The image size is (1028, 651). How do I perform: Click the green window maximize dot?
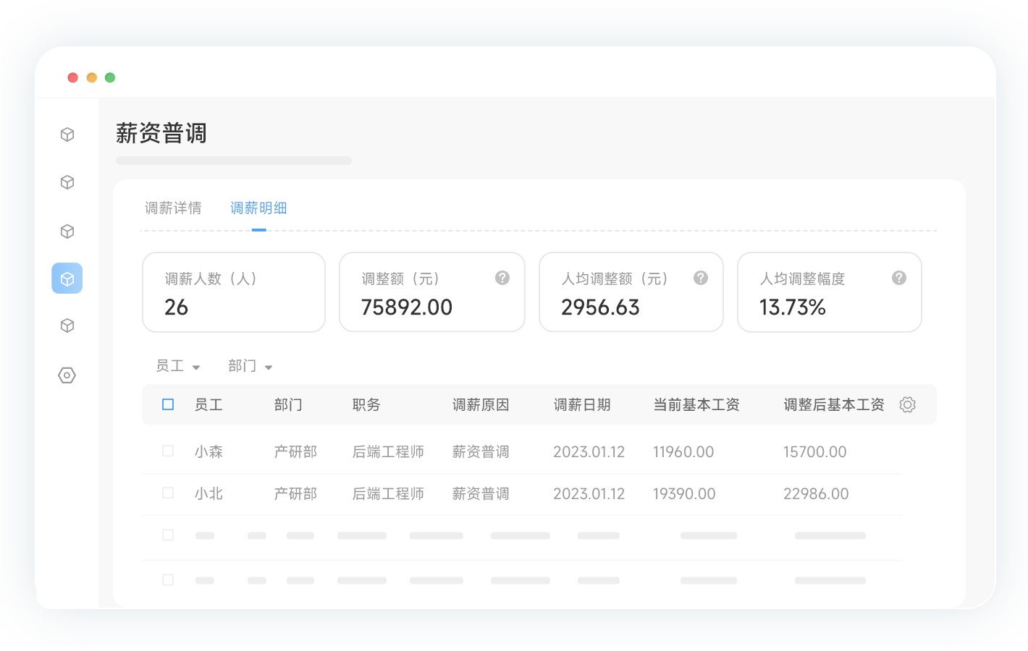pyautogui.click(x=110, y=77)
